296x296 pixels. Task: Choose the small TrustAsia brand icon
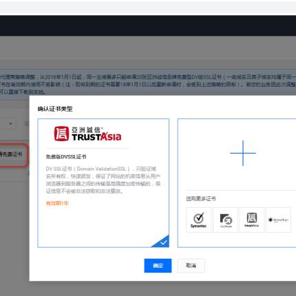(x=252, y=220)
